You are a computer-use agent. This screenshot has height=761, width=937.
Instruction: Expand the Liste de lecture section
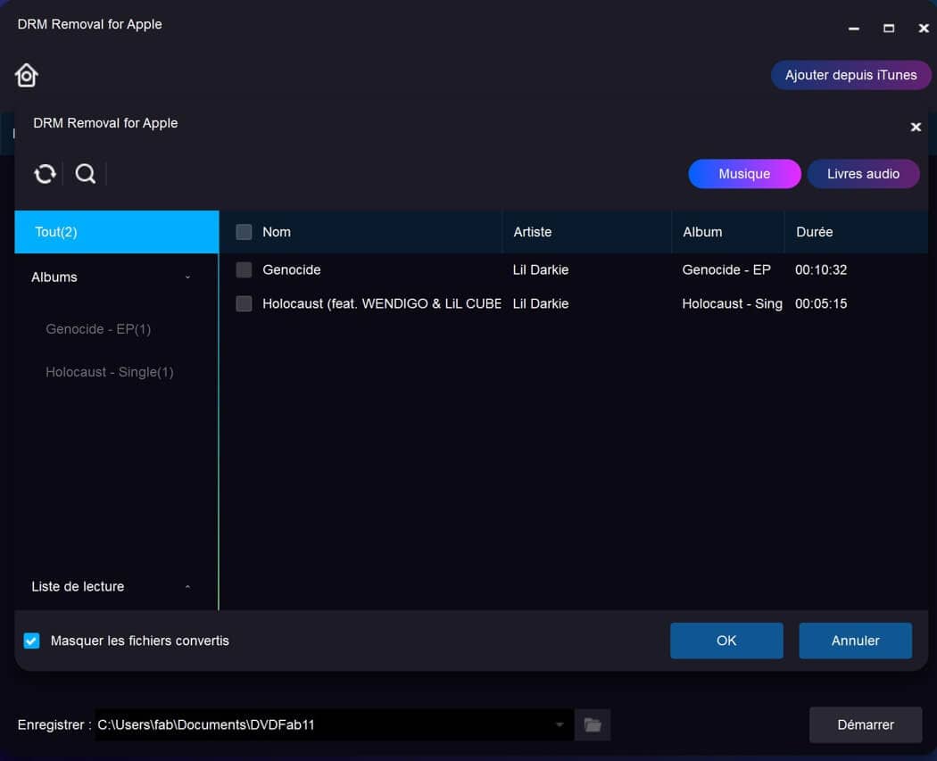pyautogui.click(x=187, y=586)
